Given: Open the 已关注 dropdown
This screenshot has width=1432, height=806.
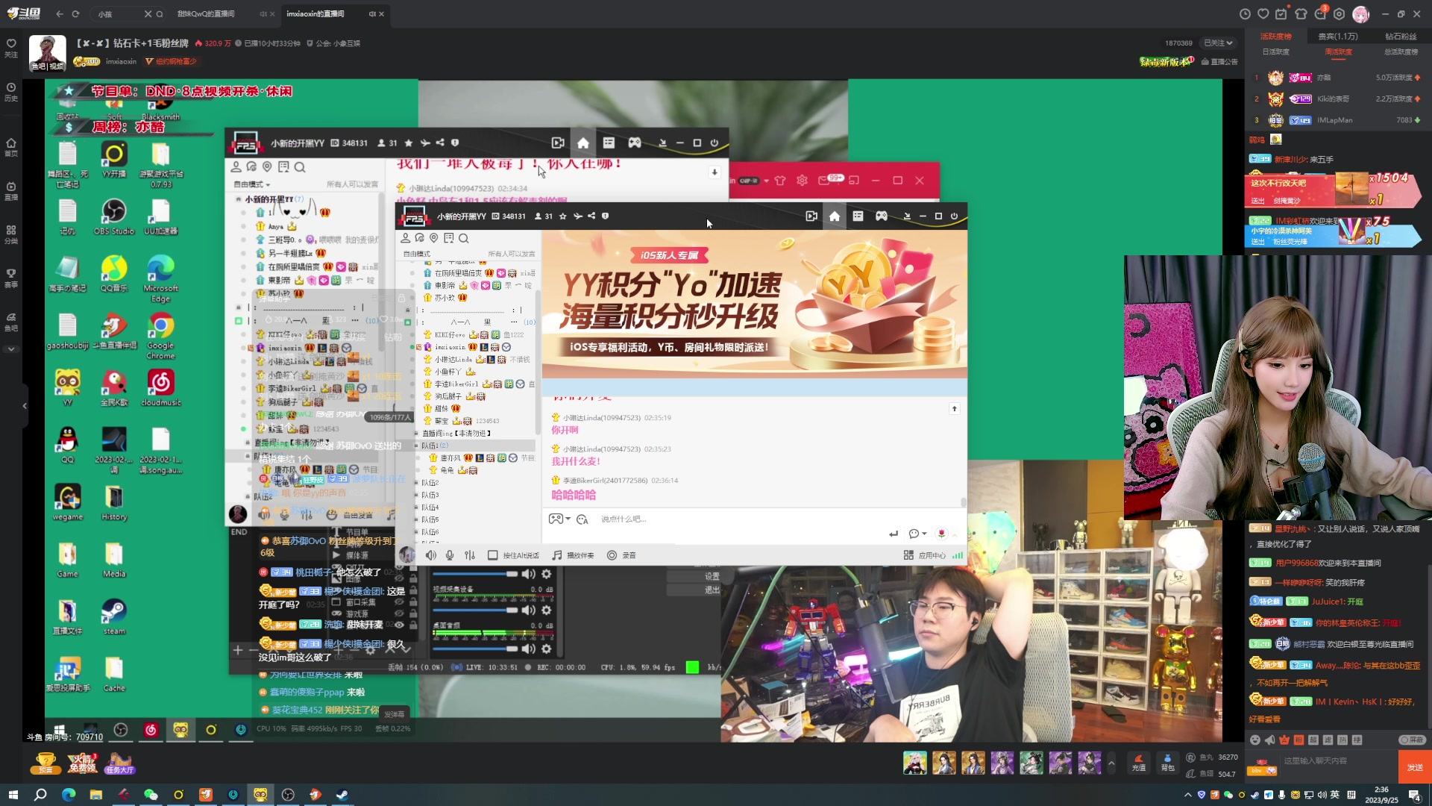Looking at the screenshot, I should (x=1217, y=43).
